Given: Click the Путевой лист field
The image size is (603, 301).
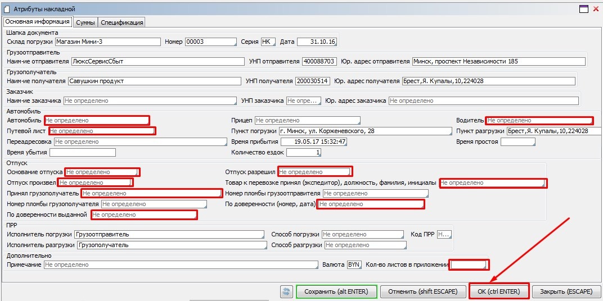Looking at the screenshot, I should point(101,131).
